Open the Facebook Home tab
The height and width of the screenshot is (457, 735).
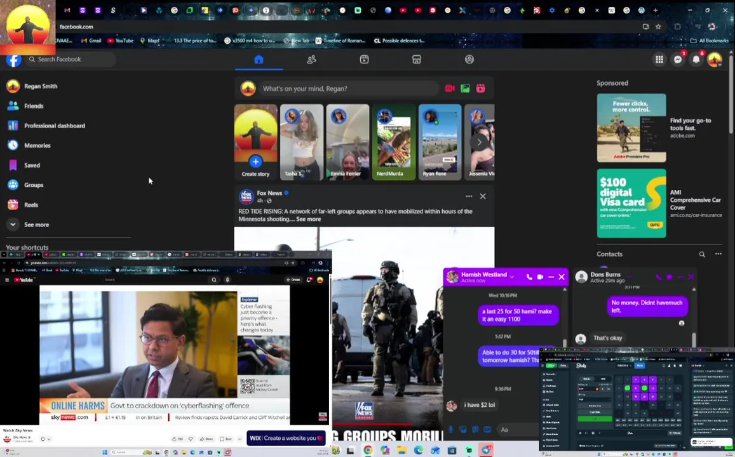click(259, 60)
